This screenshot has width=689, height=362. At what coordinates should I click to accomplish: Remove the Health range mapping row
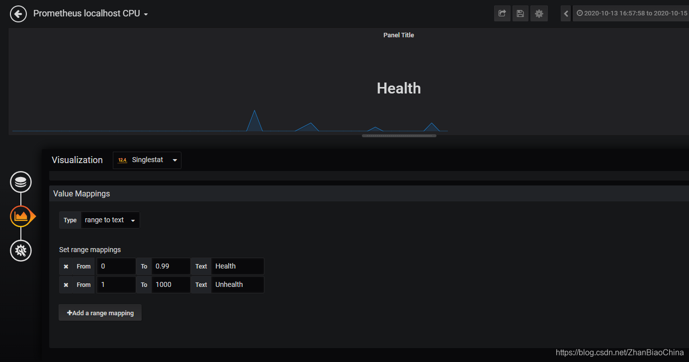pyautogui.click(x=66, y=267)
